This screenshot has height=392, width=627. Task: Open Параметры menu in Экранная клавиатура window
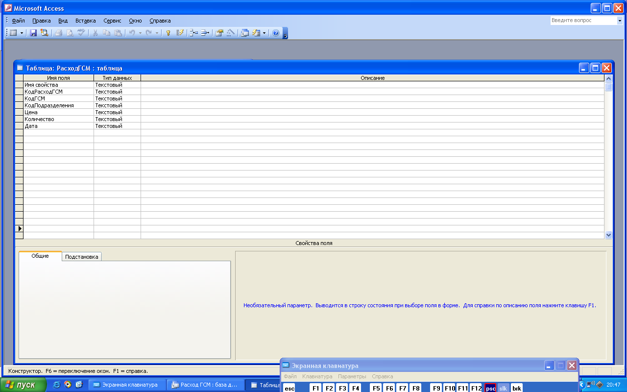click(x=352, y=376)
